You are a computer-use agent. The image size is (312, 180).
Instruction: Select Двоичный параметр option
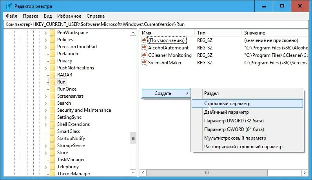point(247,112)
